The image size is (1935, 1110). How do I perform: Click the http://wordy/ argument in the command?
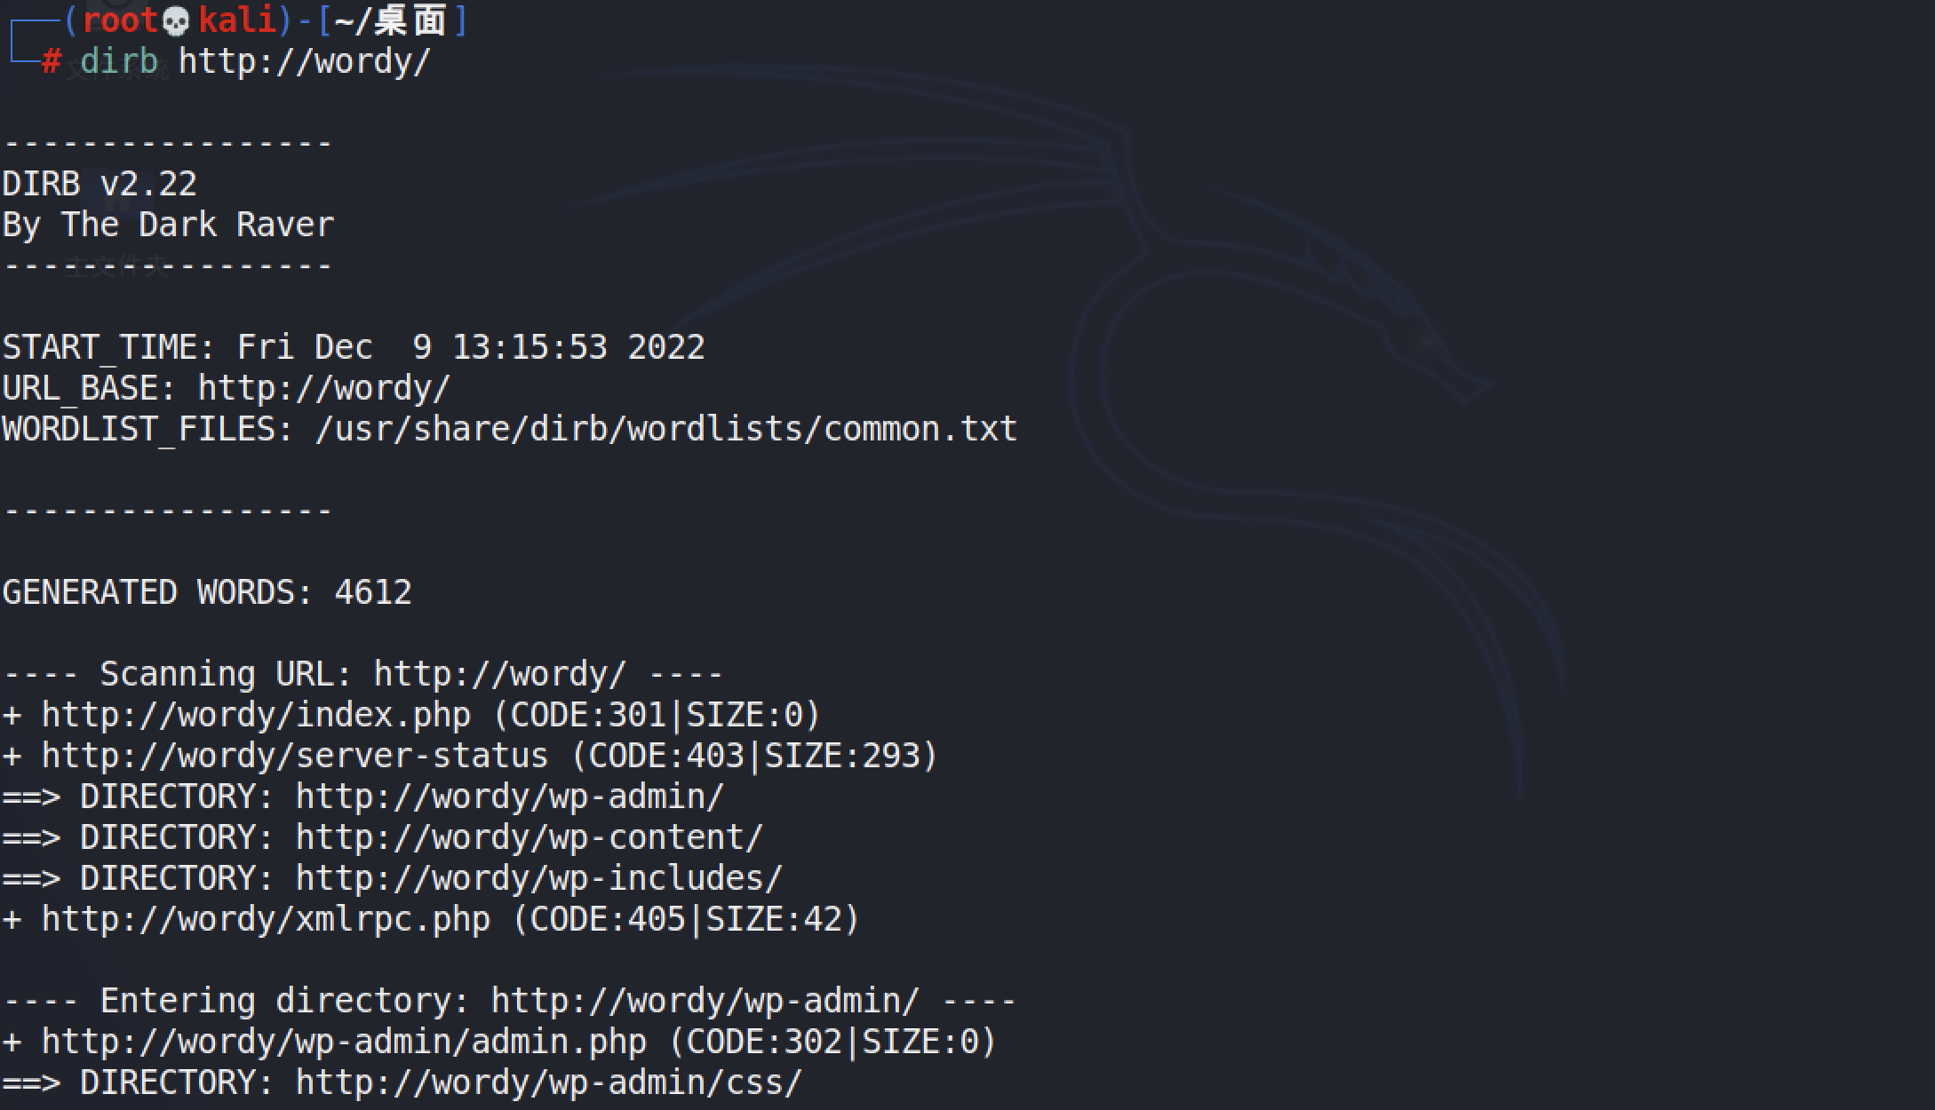click(x=305, y=61)
